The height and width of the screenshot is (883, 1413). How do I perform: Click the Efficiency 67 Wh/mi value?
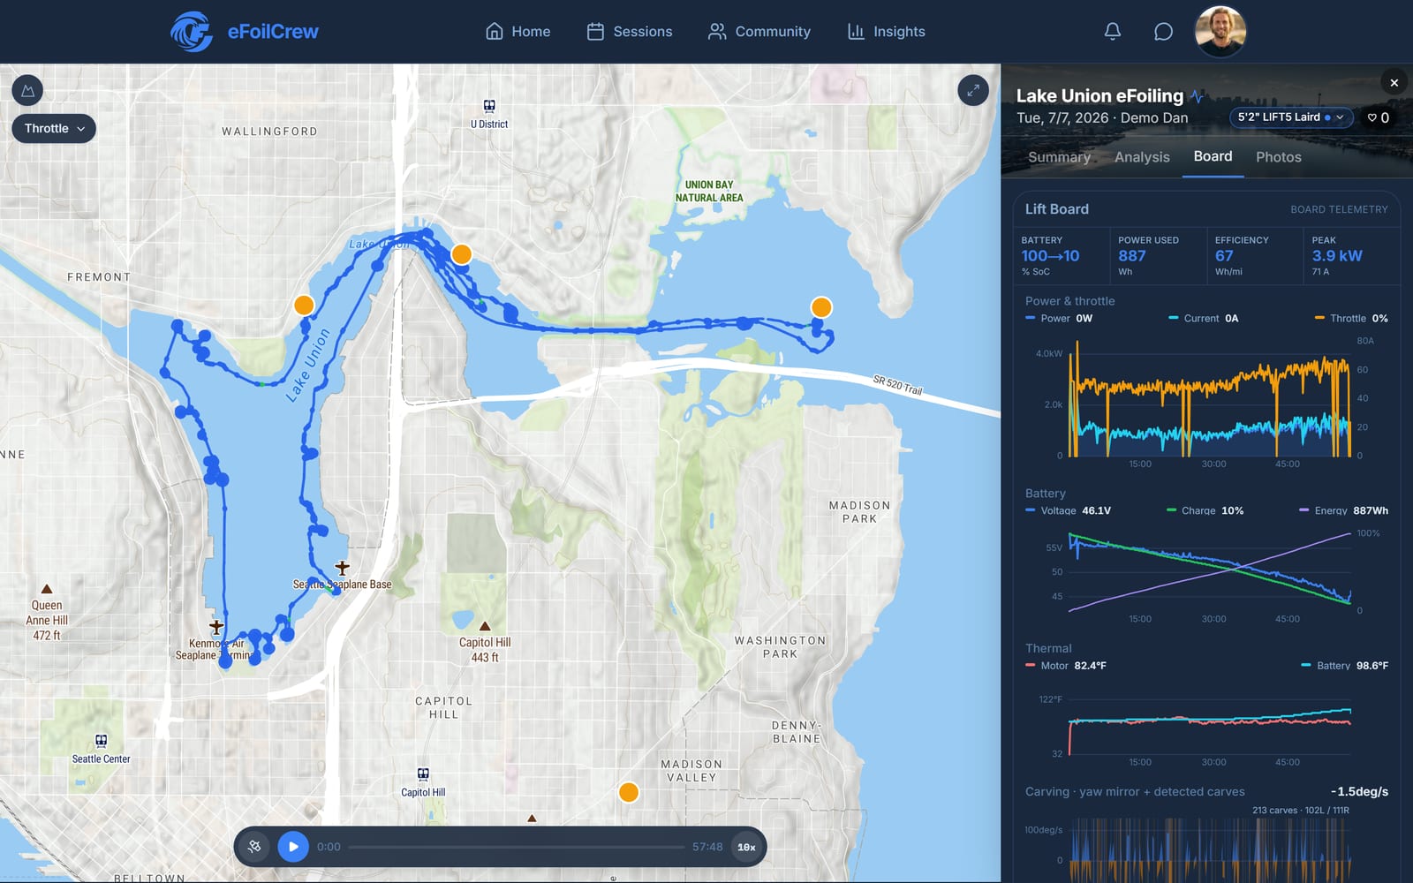click(1224, 256)
